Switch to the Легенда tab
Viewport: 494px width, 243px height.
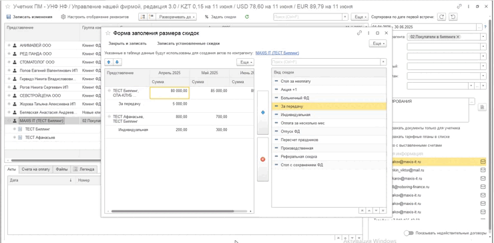(x=84, y=170)
